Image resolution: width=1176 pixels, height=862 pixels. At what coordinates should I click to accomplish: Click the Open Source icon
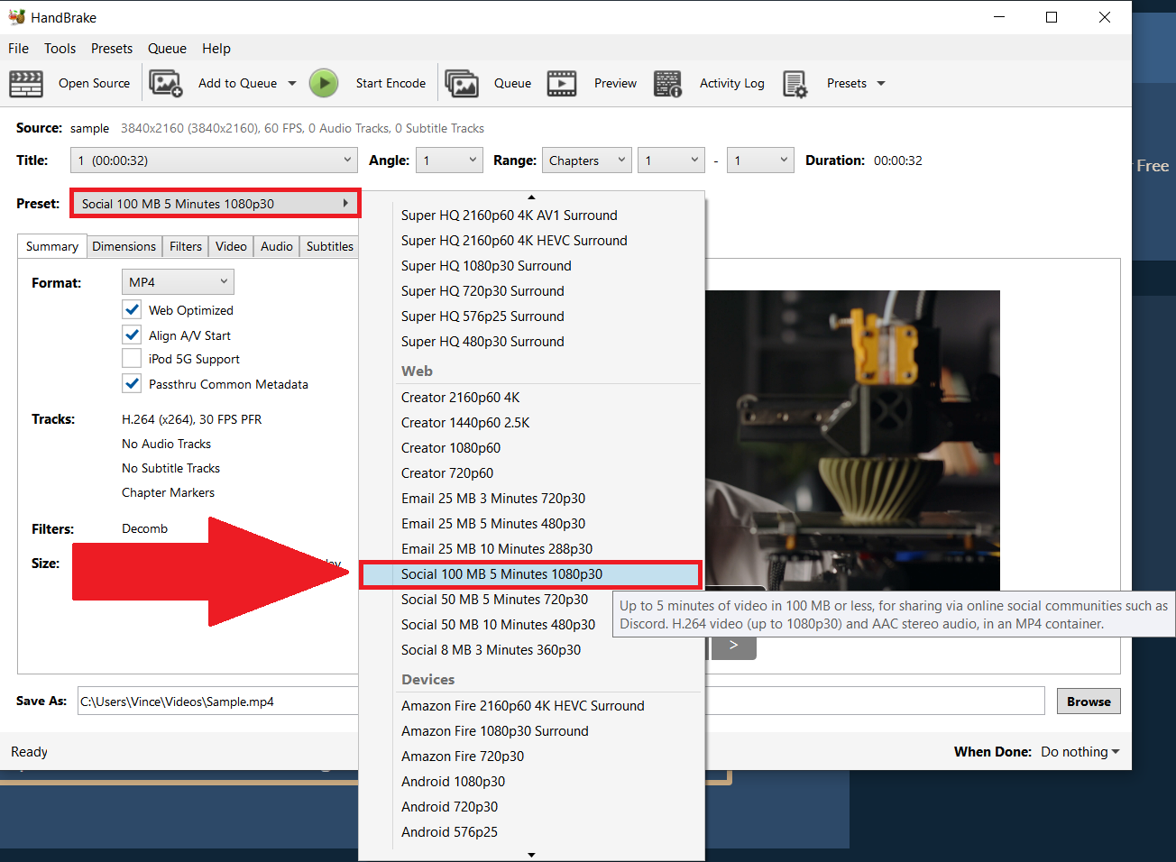26,83
